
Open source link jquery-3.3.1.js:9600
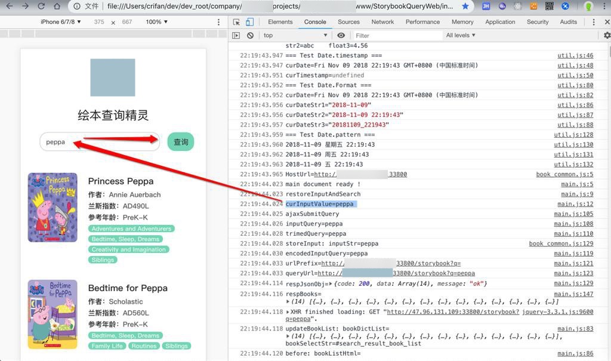(x=558, y=312)
